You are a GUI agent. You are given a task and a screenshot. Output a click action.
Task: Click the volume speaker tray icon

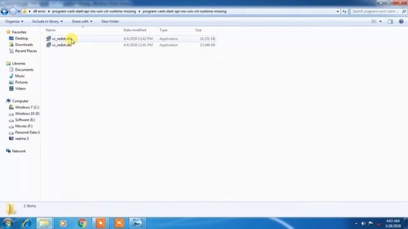[363, 223]
